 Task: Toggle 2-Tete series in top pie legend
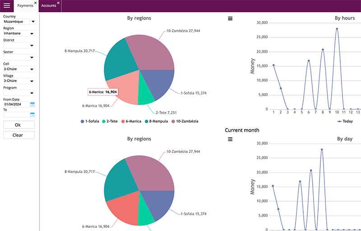pos(111,121)
